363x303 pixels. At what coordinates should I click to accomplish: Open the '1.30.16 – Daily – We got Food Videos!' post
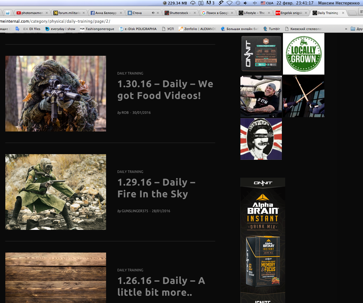click(x=165, y=90)
